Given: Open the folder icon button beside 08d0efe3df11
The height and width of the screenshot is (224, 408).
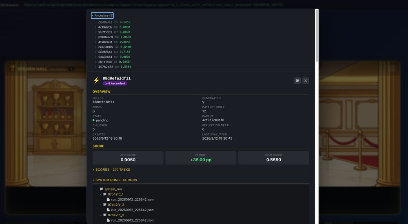Looking at the screenshot, I should (297, 81).
